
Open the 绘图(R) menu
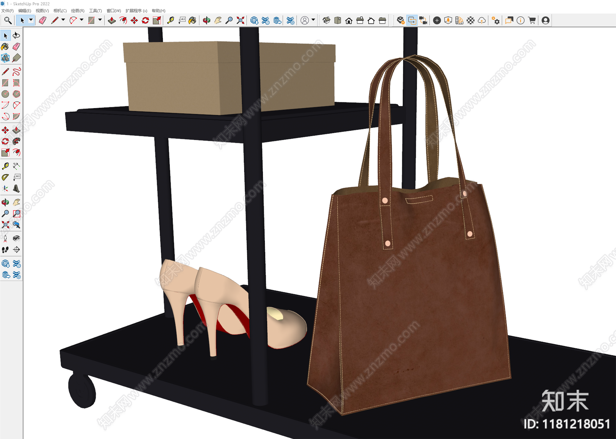click(x=77, y=11)
